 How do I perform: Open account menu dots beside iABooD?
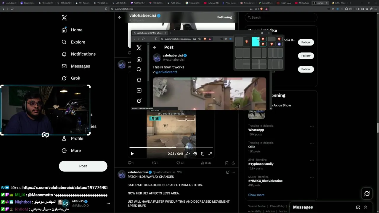pos(108,204)
